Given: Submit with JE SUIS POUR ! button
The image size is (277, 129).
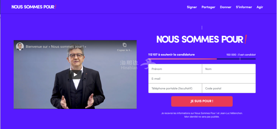Looking at the screenshot, I should coord(202,101).
